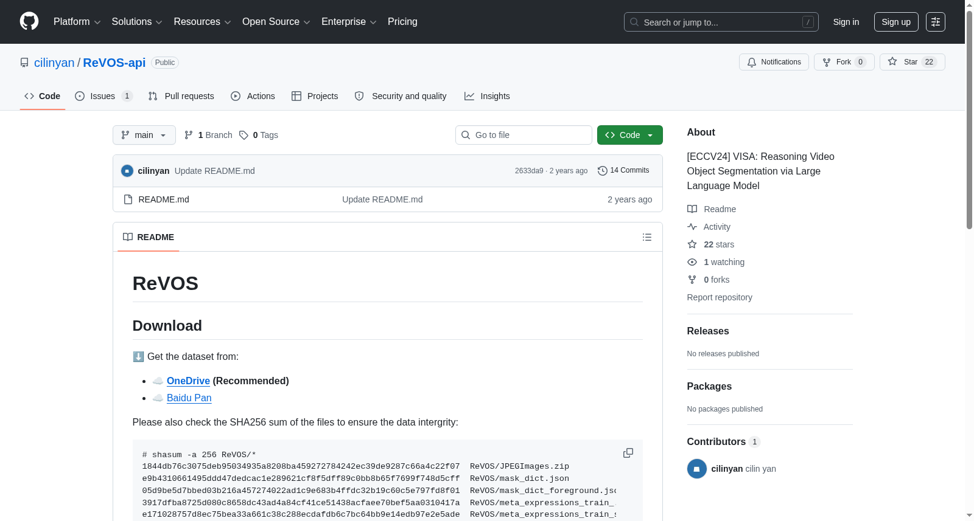Expand the Resources menu
Viewport: 974px width, 521px height.
202,22
